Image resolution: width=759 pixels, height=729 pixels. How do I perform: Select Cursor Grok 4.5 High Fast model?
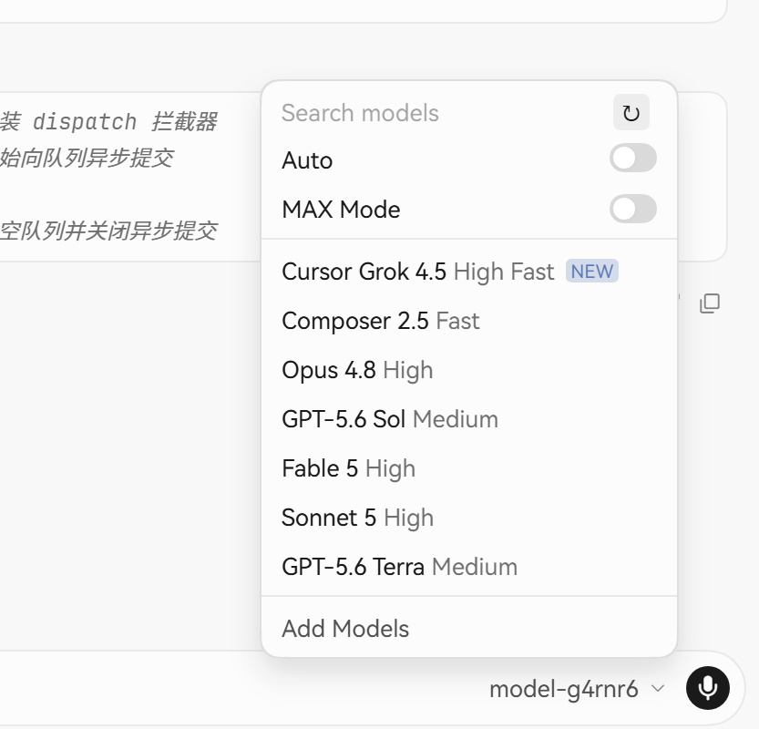point(468,272)
